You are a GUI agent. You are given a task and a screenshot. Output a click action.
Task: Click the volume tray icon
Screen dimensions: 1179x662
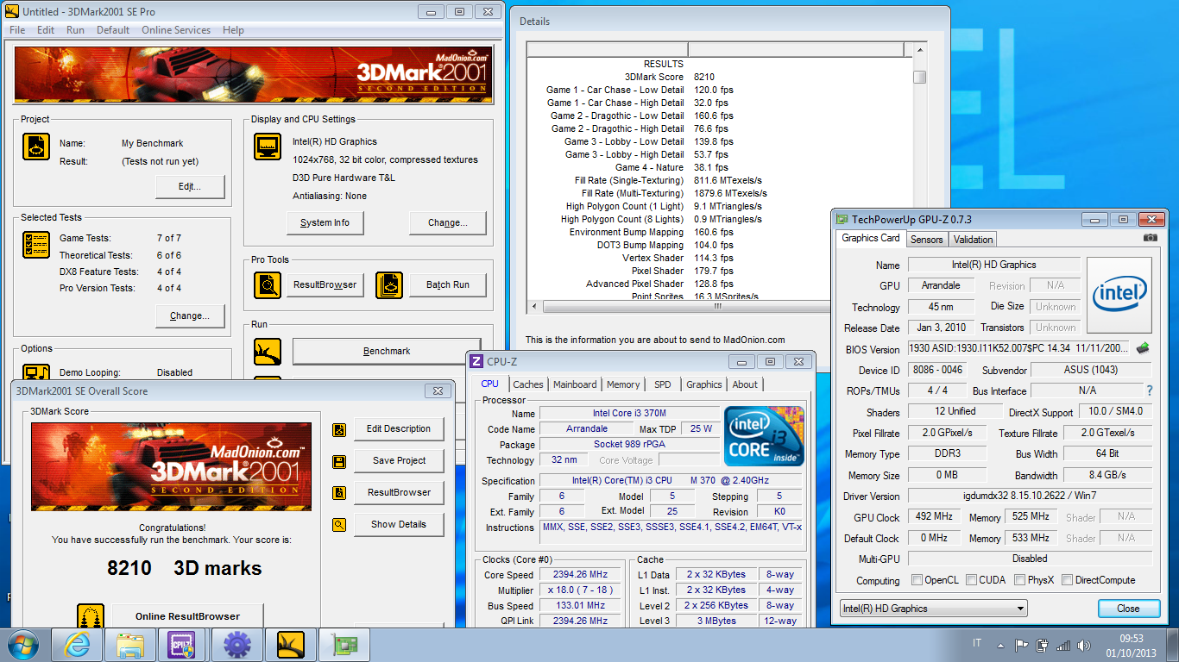point(1084,644)
